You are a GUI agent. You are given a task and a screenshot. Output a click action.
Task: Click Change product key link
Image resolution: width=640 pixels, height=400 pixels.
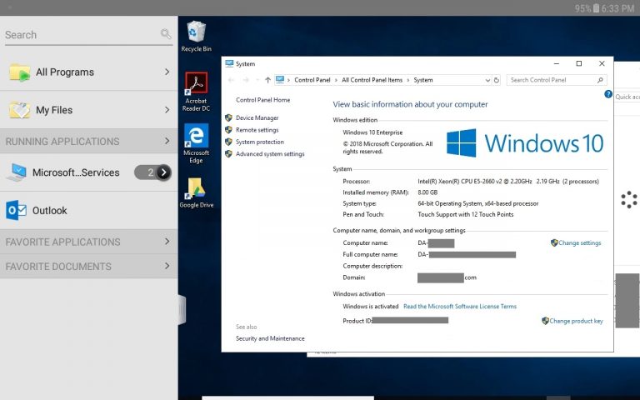coord(576,321)
